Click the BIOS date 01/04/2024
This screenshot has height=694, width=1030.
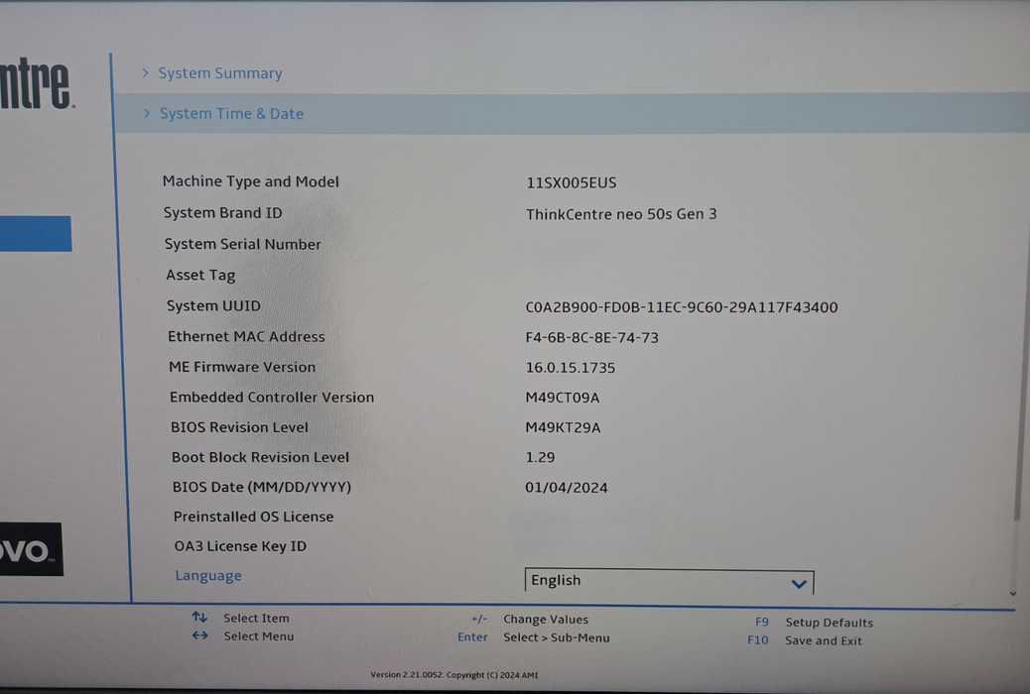pos(567,487)
